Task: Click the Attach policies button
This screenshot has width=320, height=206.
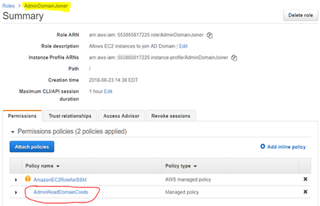Action: (32, 147)
